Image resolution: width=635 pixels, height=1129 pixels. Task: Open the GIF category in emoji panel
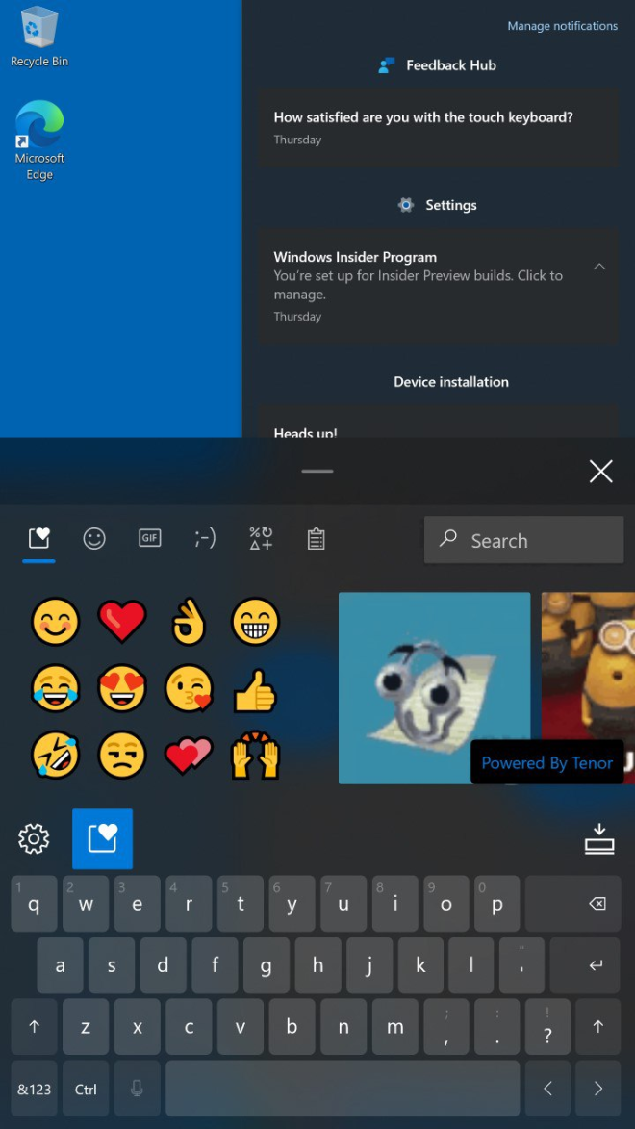point(149,539)
